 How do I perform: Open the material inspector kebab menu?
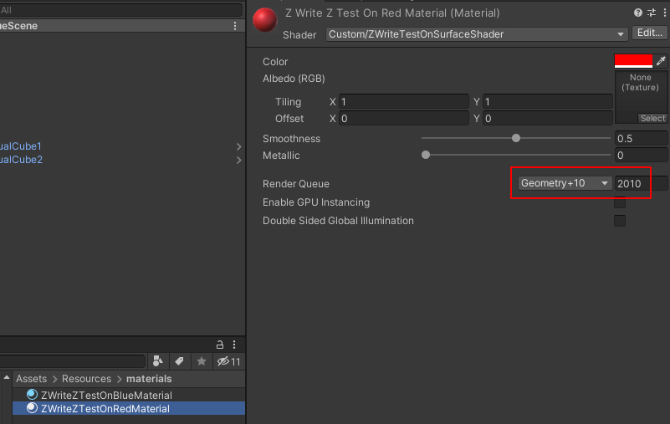coord(665,13)
